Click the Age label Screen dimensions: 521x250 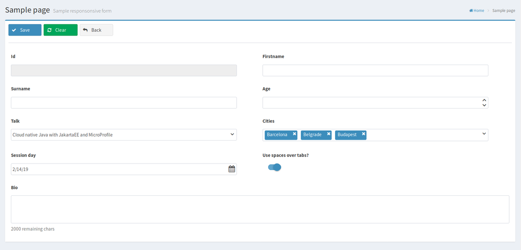[x=267, y=89]
